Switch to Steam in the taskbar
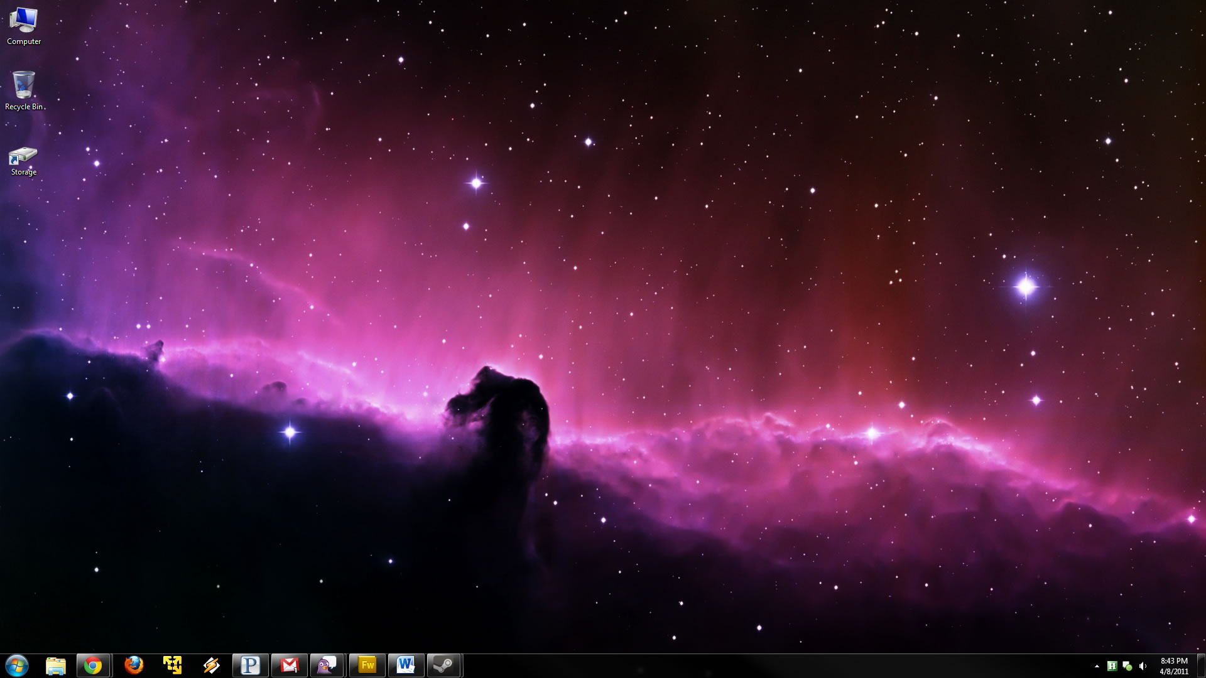The width and height of the screenshot is (1206, 678). click(x=445, y=665)
